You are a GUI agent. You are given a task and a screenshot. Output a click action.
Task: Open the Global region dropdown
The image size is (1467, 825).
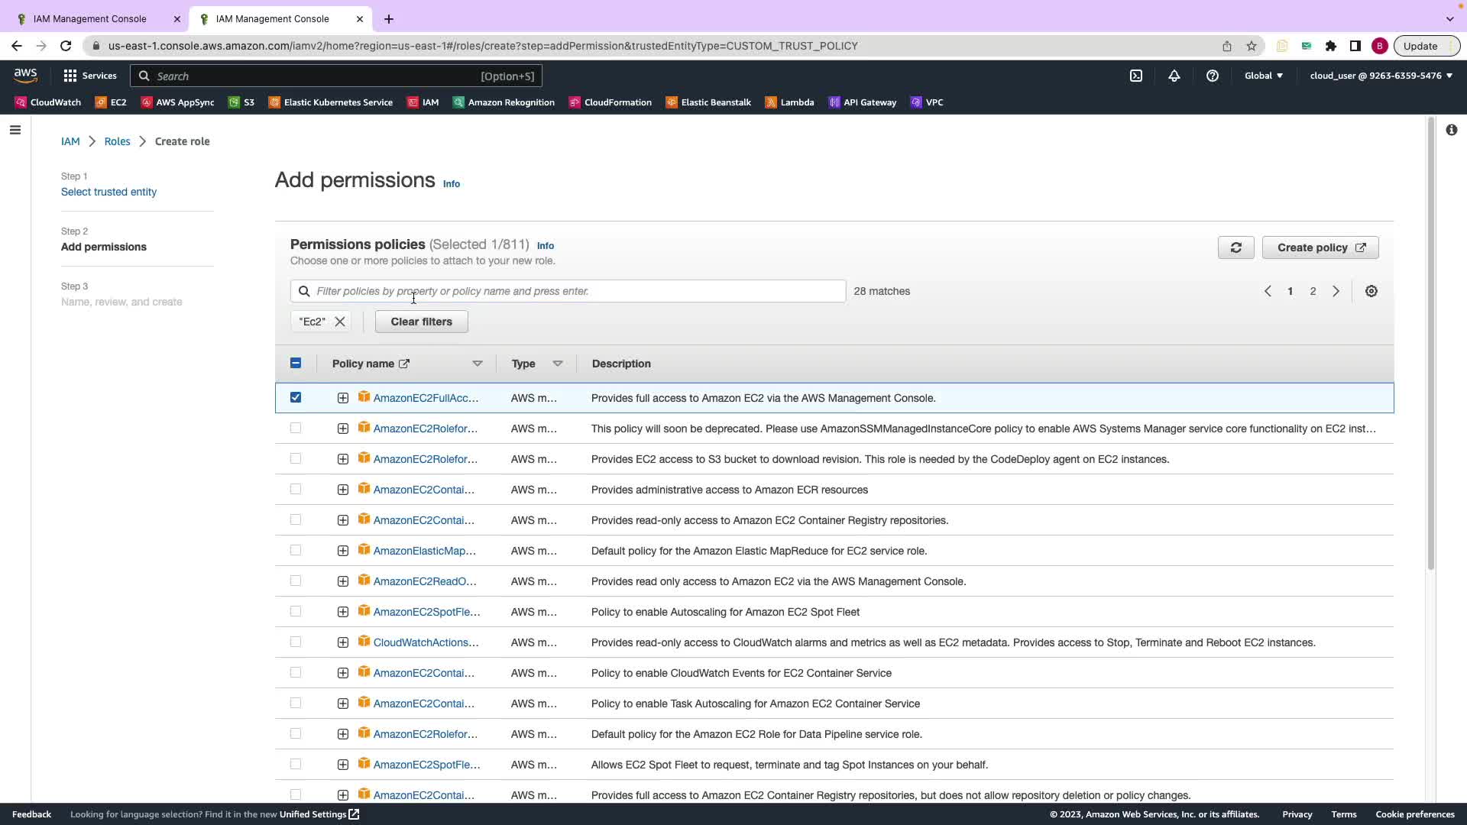pos(1264,76)
